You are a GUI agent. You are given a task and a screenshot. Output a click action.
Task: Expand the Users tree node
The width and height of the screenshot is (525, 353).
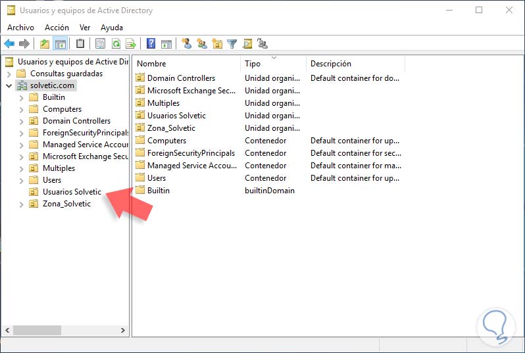click(x=22, y=180)
